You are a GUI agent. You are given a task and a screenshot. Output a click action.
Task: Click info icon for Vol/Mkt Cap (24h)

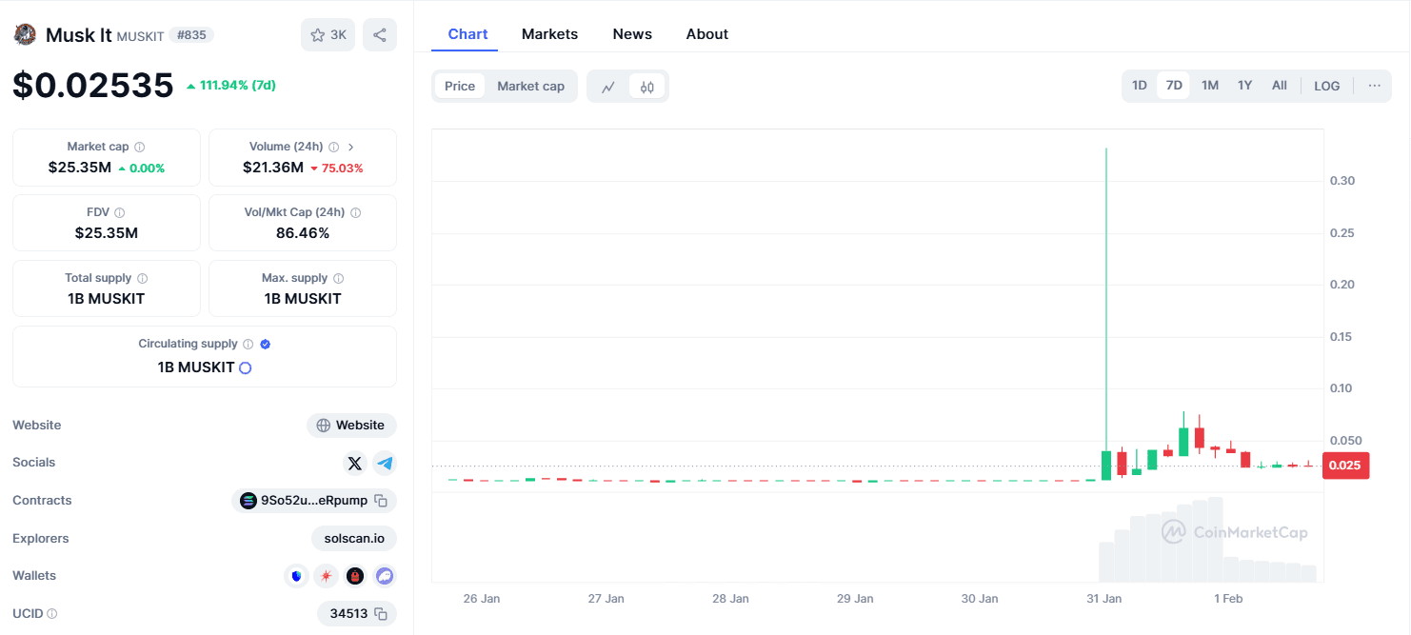(355, 213)
